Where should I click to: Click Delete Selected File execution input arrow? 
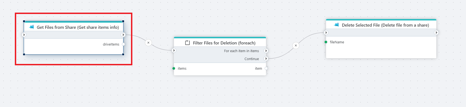pos(326,32)
